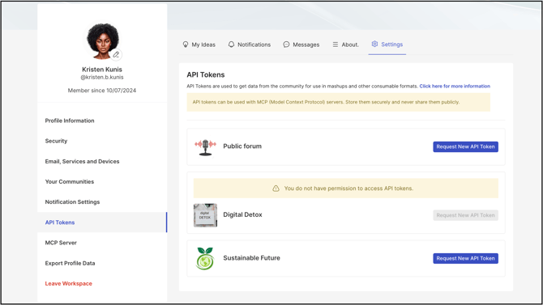The image size is (543, 305).
Task: Click the speech bubble icon beside Messages
Action: pos(286,44)
